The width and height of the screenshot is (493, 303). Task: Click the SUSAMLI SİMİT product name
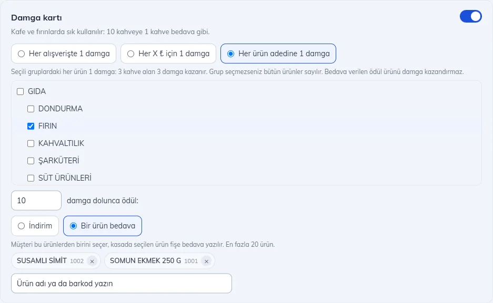(42, 260)
